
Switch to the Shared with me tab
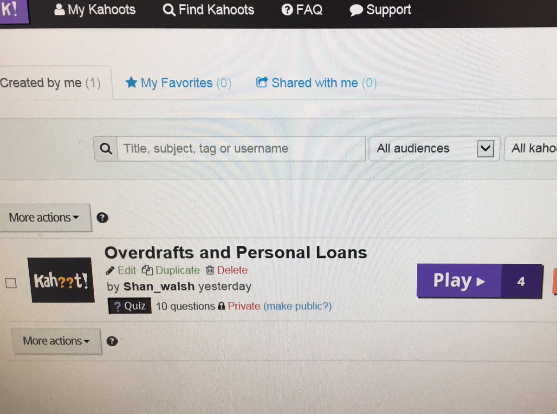tap(317, 83)
